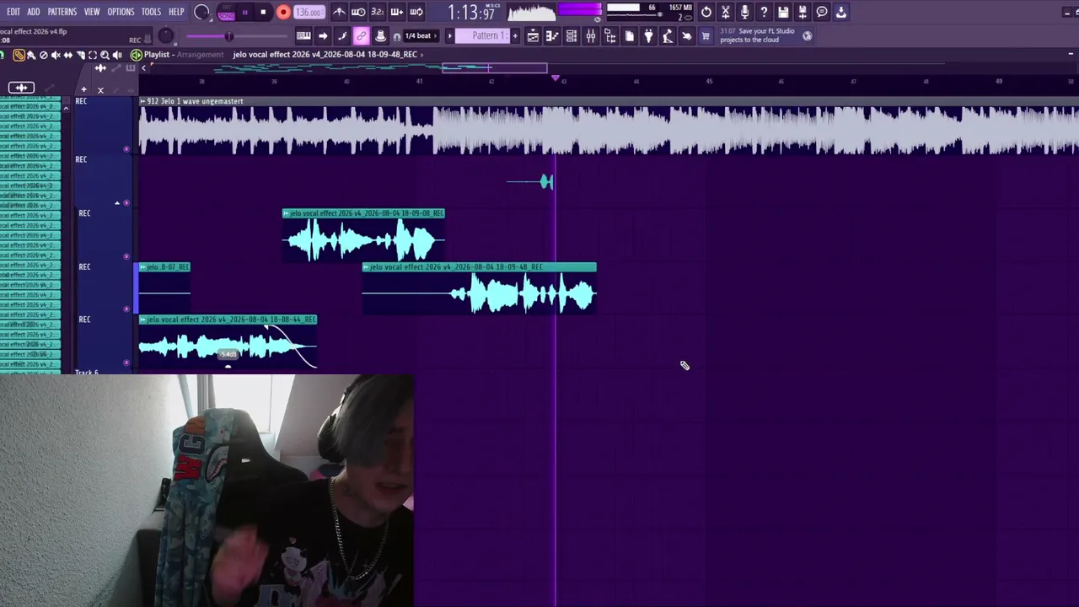
Task: Open the VIEW menu
Action: [92, 12]
